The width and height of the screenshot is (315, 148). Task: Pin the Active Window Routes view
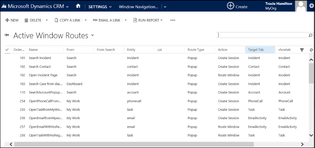(x=6, y=35)
